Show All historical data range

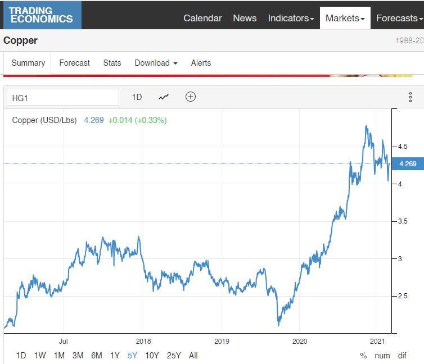(x=193, y=356)
